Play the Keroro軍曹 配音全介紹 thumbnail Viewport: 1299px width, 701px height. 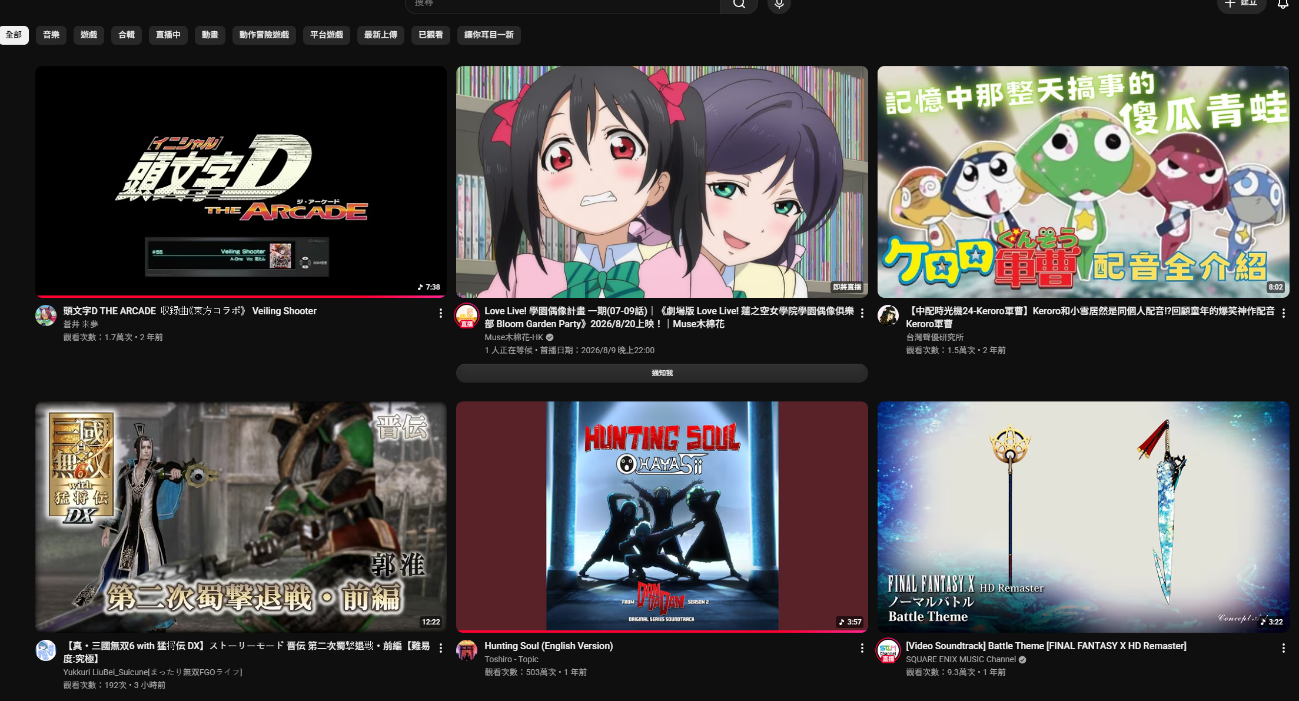click(x=1083, y=181)
